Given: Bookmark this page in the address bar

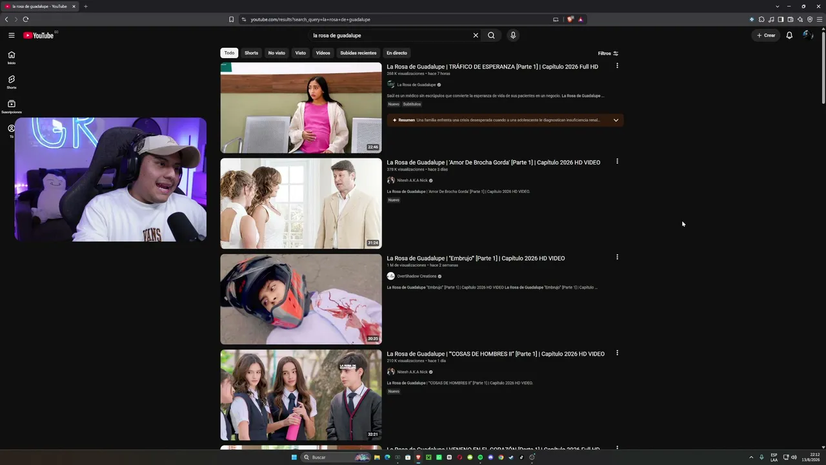Looking at the screenshot, I should (x=231, y=19).
